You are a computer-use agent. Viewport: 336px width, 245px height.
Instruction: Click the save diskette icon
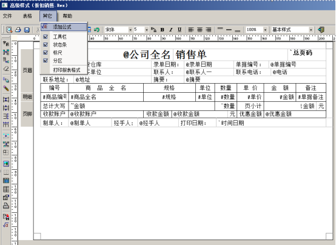pos(27,30)
